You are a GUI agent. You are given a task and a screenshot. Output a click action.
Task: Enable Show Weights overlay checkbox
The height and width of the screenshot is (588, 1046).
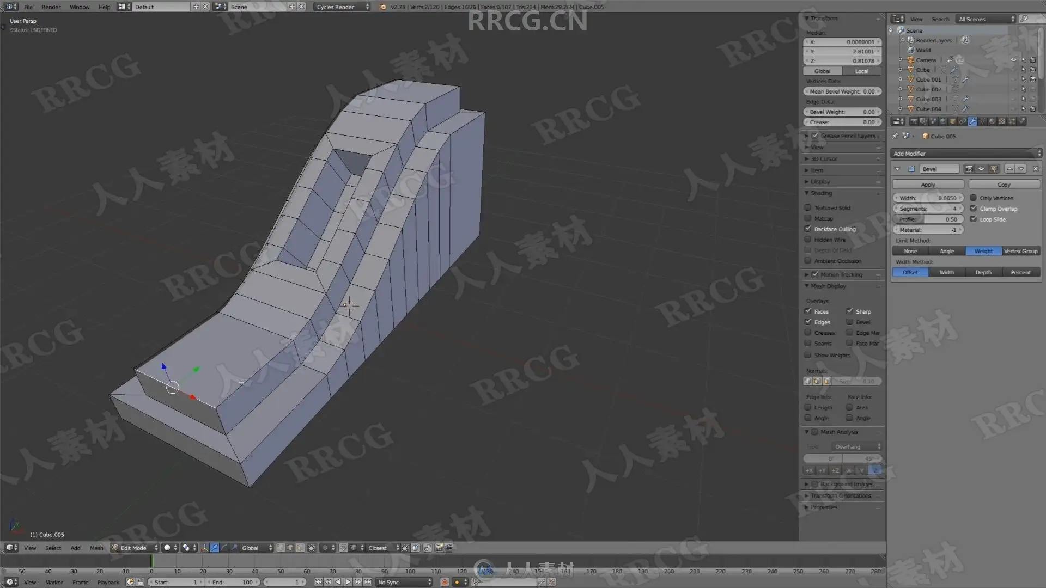[x=808, y=355]
